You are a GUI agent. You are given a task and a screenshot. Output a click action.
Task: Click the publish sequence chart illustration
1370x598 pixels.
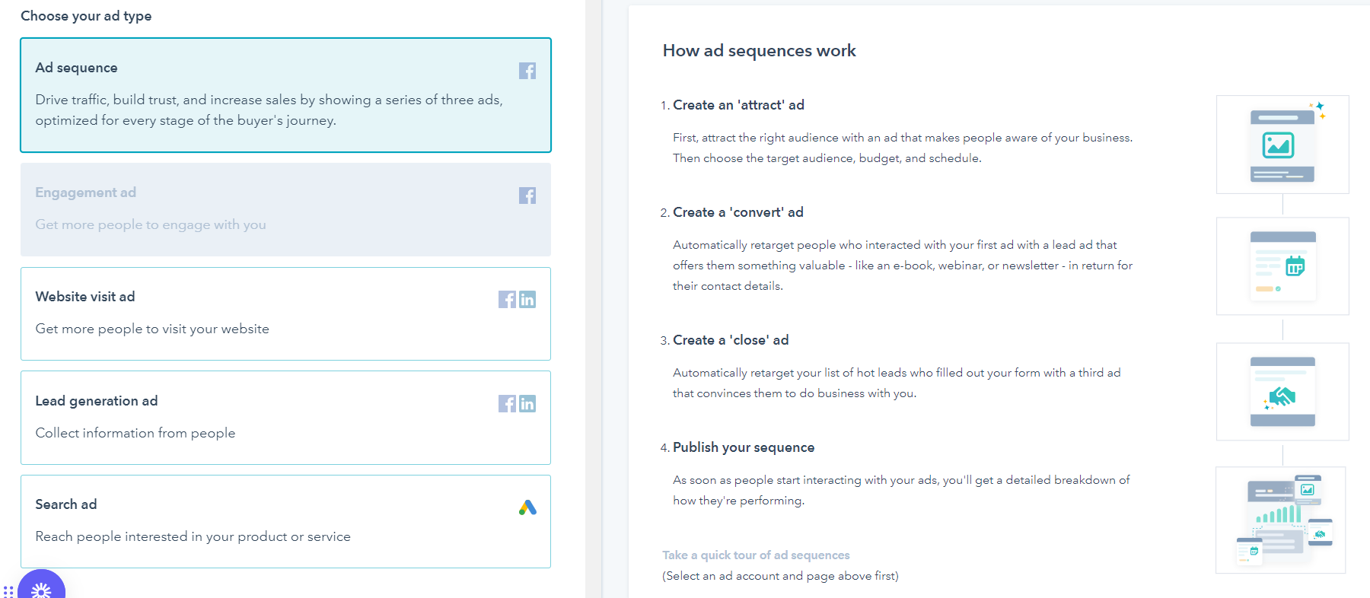pyautogui.click(x=1281, y=520)
